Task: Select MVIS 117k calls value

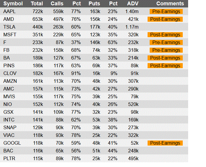Action: point(58,96)
